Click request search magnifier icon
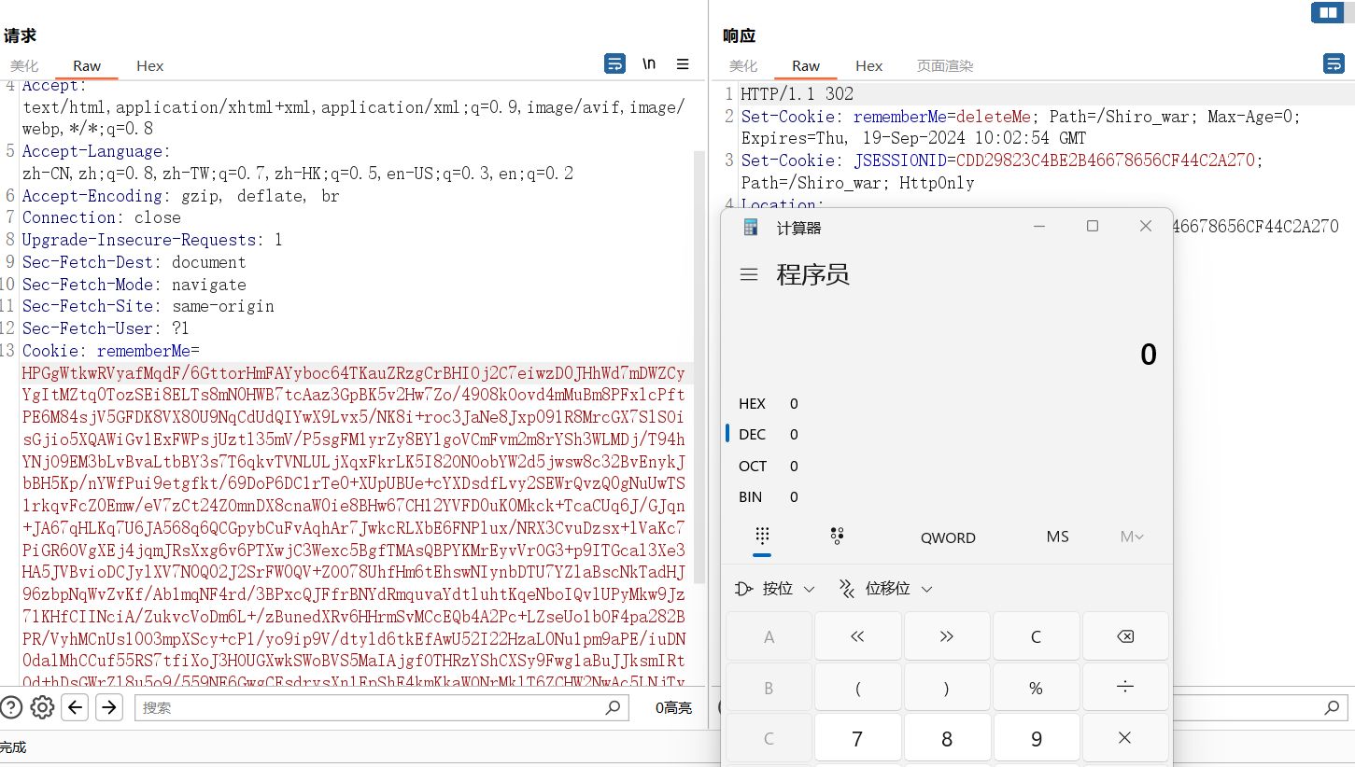 click(613, 707)
